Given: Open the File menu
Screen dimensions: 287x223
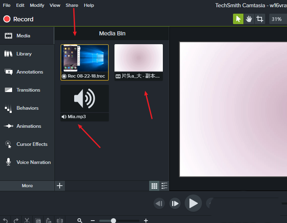Looking at the screenshot, I should pyautogui.click(x=6, y=5).
